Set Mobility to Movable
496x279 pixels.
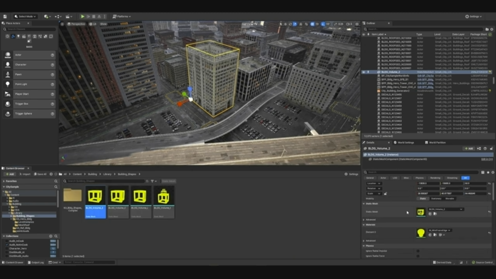(x=450, y=199)
